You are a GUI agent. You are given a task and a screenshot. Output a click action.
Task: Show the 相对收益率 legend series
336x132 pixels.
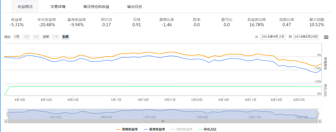(x=182, y=129)
